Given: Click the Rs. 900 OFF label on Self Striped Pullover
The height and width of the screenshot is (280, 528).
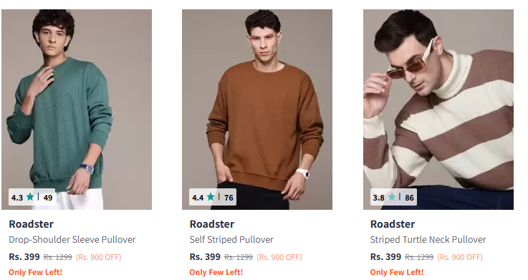Looking at the screenshot, I should [279, 258].
